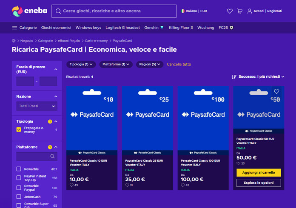
Task: Click the breadcrumb home icon
Action: [x=14, y=41]
